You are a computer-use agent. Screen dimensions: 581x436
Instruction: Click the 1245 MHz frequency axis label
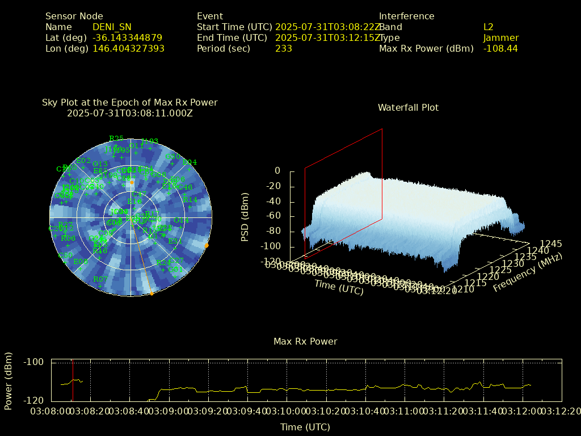tap(551, 244)
